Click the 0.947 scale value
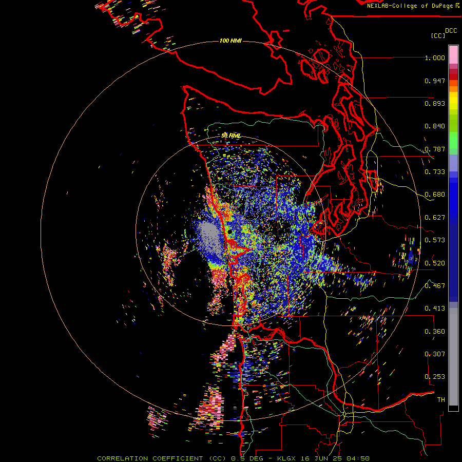The height and width of the screenshot is (462, 462). pyautogui.click(x=435, y=81)
